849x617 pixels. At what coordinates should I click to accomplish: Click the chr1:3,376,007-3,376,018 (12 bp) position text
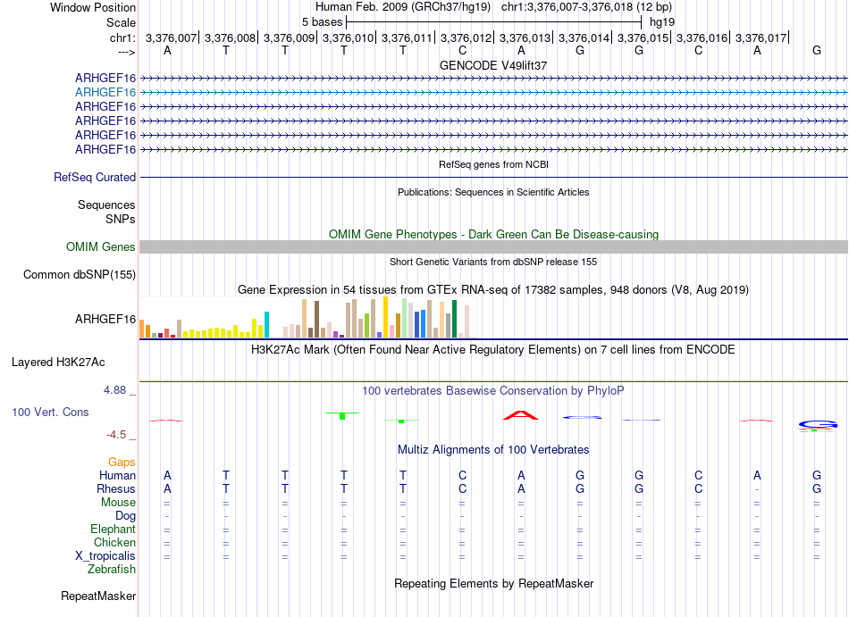point(586,7)
